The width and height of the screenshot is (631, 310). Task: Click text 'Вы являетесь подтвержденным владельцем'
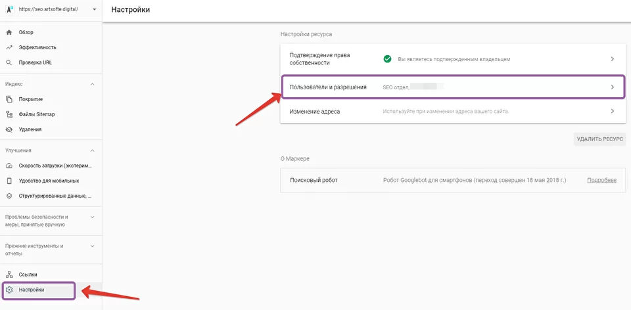pyautogui.click(x=454, y=59)
